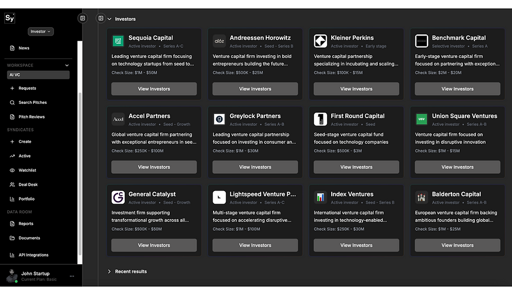Click John Startup's avatar picture
Viewport: 512px width, 295px height.
pyautogui.click(x=11, y=276)
